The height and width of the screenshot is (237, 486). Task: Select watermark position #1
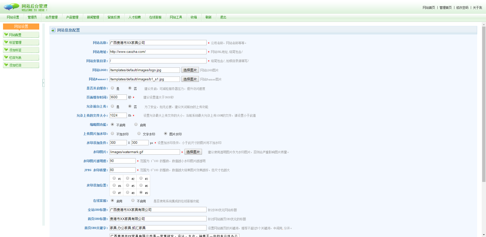click(114, 178)
